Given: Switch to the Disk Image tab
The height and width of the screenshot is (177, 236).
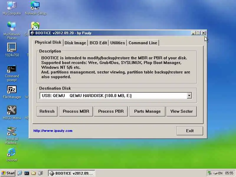Looking at the screenshot, I should [x=75, y=43].
